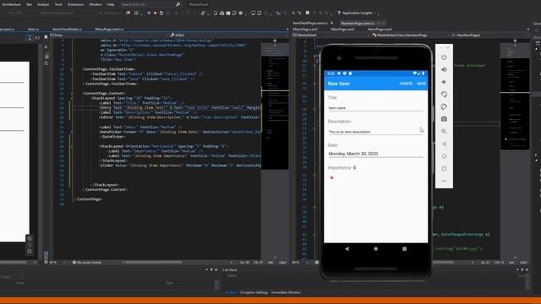
Task: Click the Description editor field
Action: (x=375, y=132)
